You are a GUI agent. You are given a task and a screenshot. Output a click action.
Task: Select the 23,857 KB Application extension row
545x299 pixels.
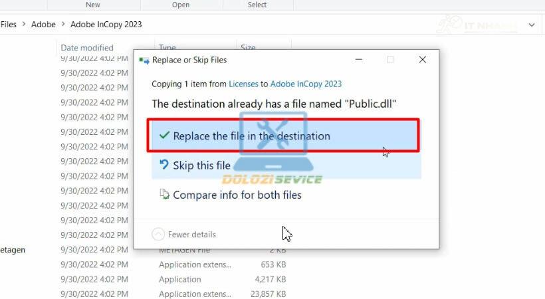[194, 294]
